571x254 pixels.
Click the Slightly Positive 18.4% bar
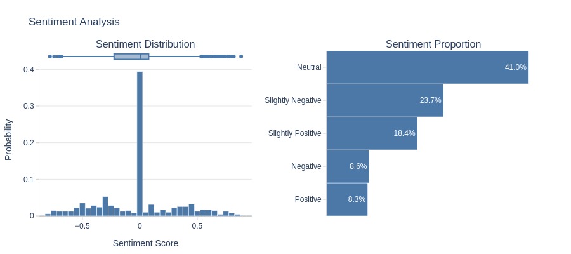(372, 133)
